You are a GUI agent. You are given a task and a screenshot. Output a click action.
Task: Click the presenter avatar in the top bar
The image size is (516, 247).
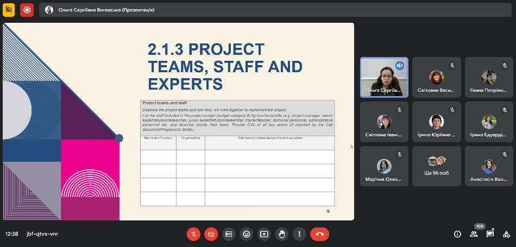(49, 10)
